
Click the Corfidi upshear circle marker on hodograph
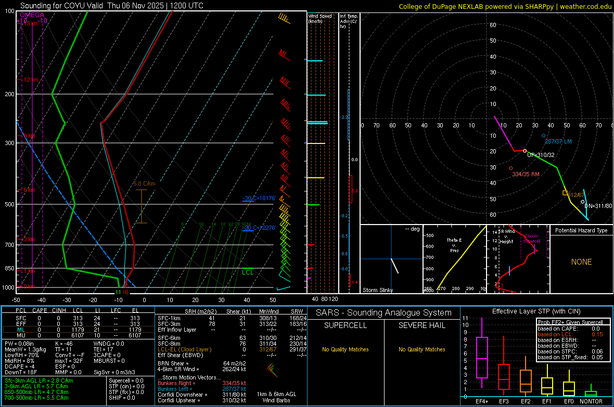pyautogui.click(x=525, y=151)
